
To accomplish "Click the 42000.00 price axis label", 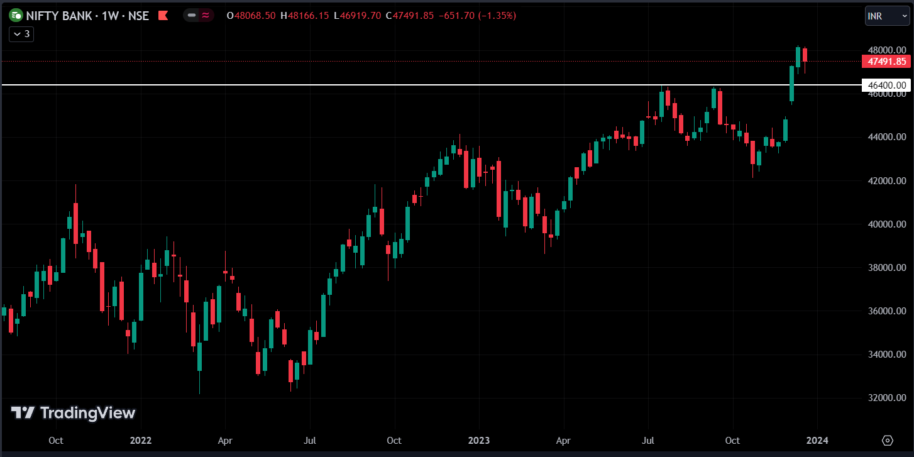I will 887,180.
